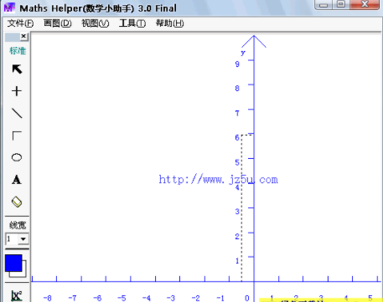Click x-axis label -5
Screen dimensions: 383x302
[122, 298]
